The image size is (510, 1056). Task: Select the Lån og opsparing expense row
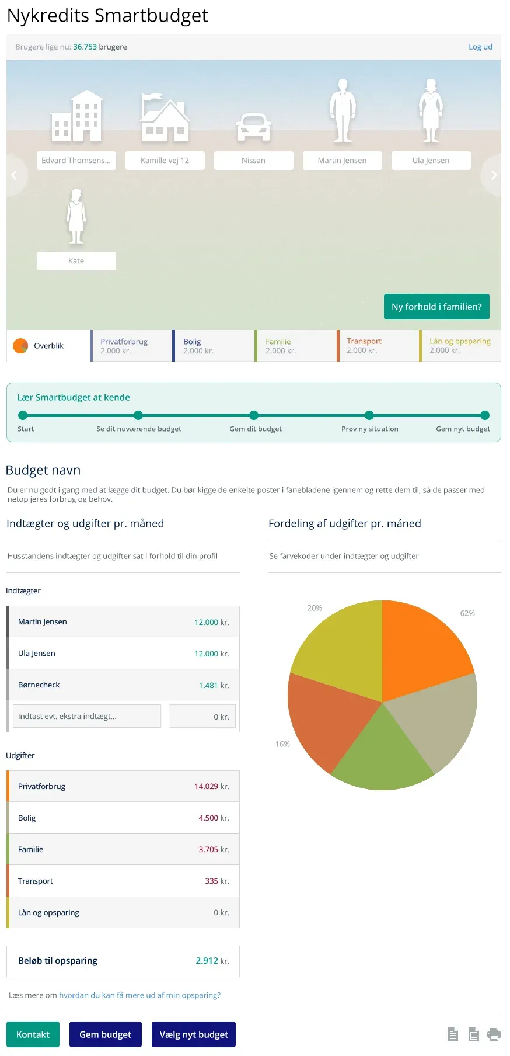123,912
